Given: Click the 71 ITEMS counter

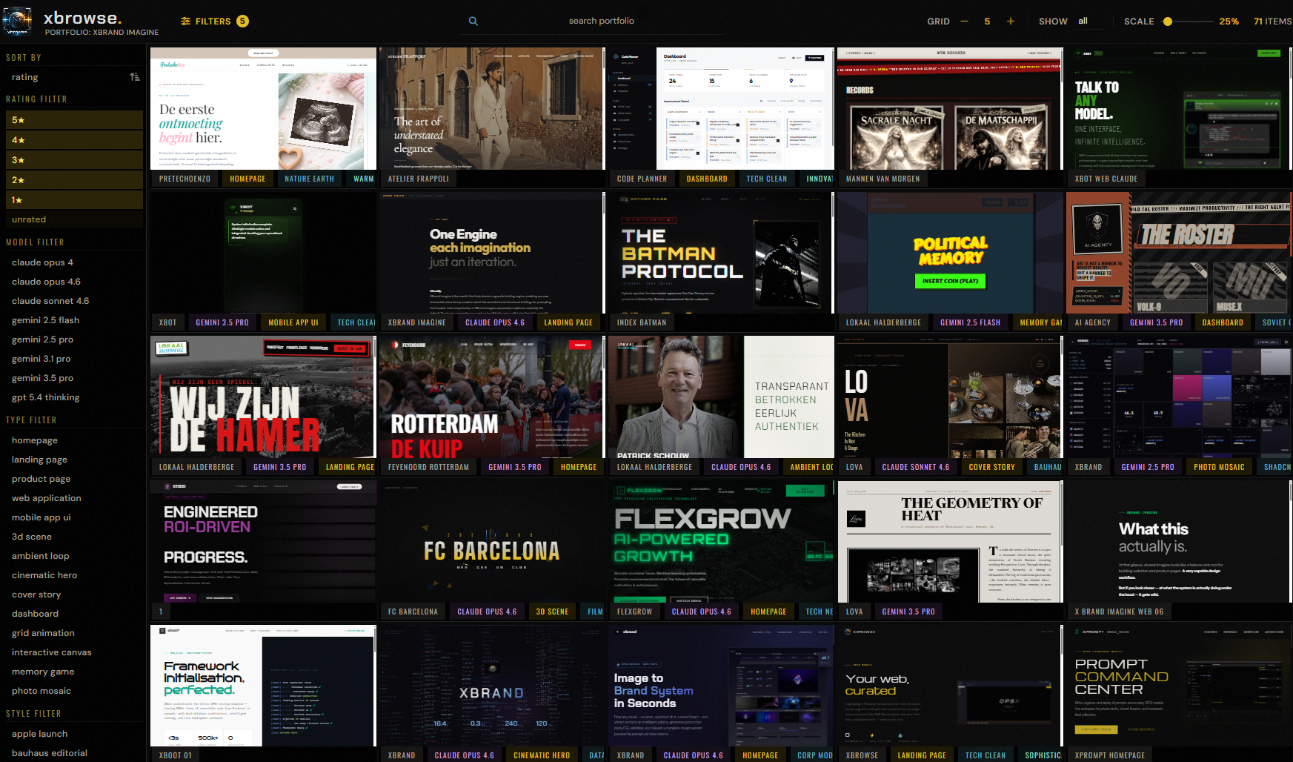Looking at the screenshot, I should [1272, 21].
